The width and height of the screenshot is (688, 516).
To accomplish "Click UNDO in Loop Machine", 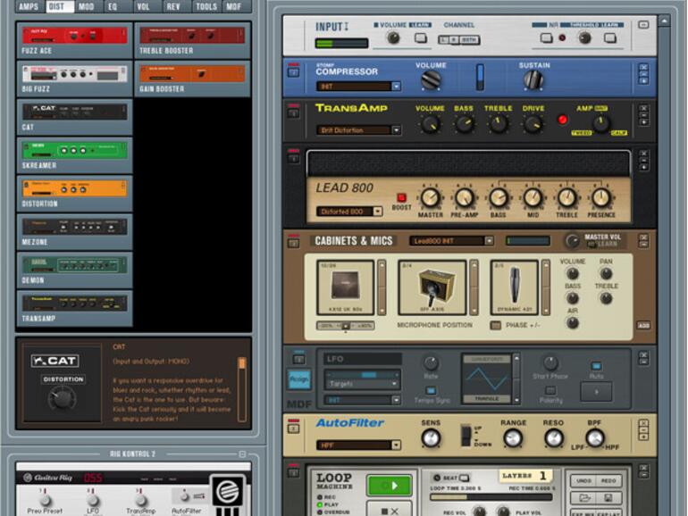I will coord(583,481).
